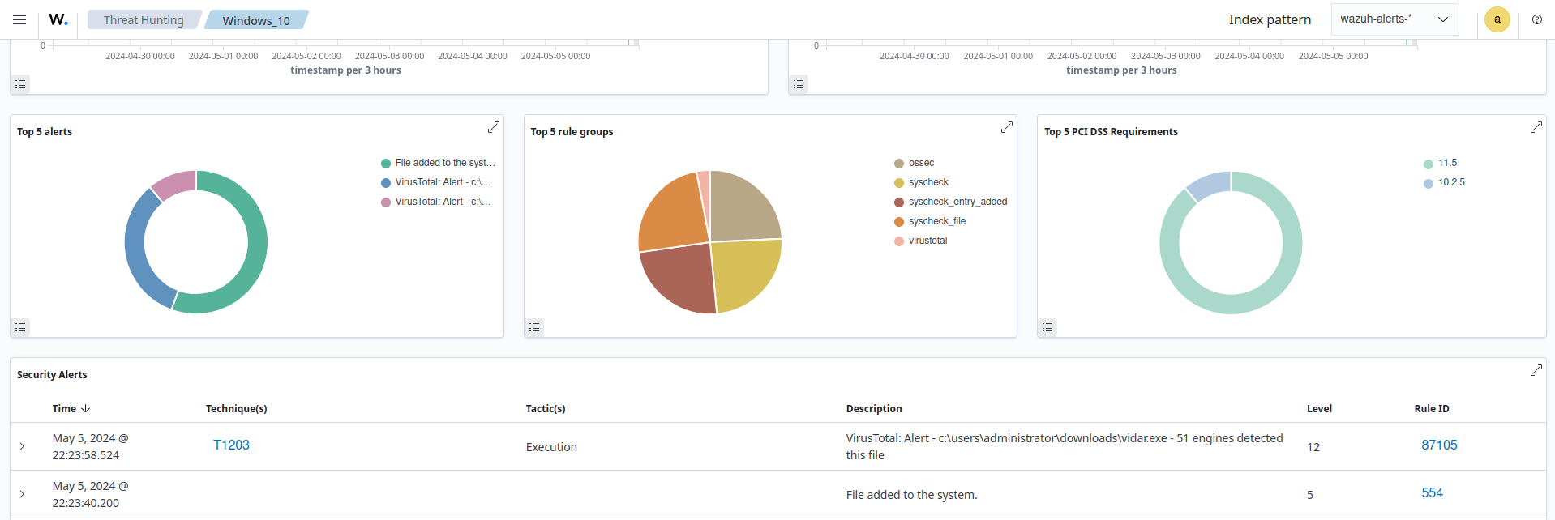The width and height of the screenshot is (1555, 520).
Task: Expand the 22:23:58.524 alert row
Action: click(x=22, y=446)
